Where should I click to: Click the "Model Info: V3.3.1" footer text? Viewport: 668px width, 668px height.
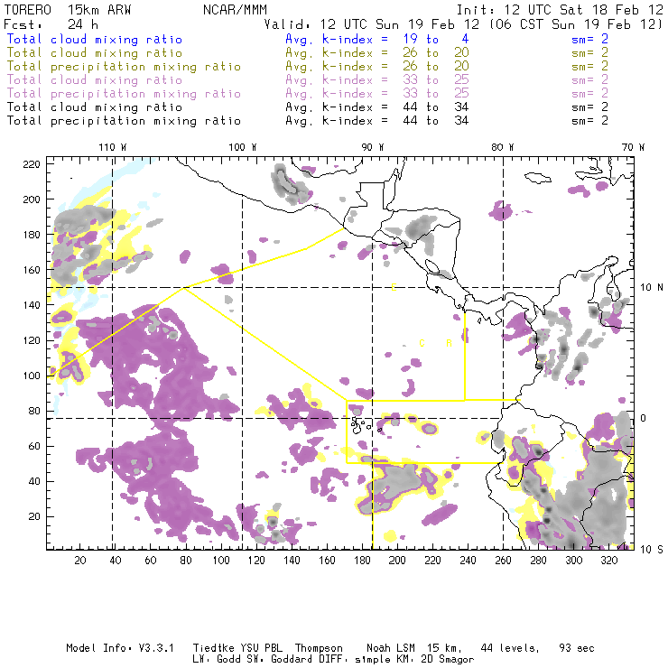[120, 648]
